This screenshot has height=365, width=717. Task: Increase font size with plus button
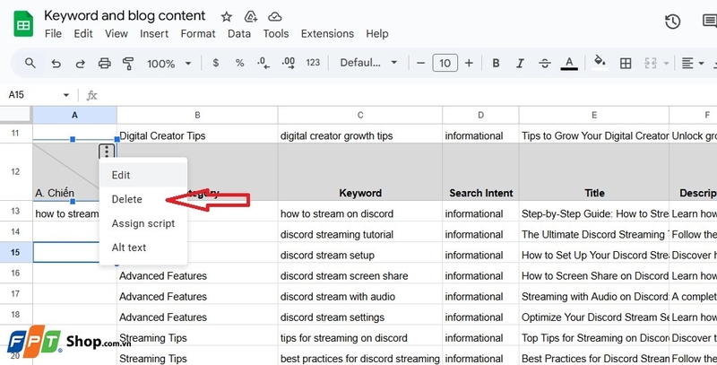click(x=469, y=63)
